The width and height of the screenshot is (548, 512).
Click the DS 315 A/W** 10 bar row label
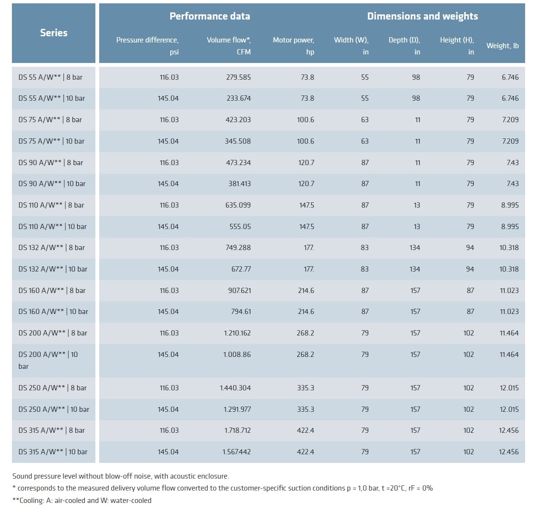coord(53,452)
